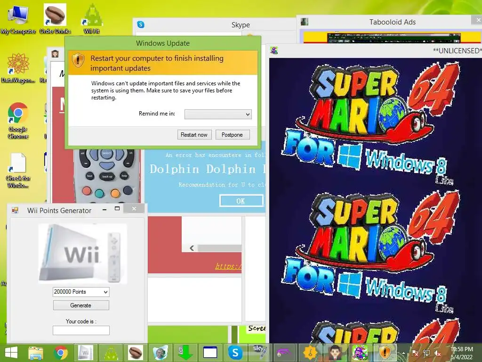Open File Explorer from the taskbar
The image size is (482, 362).
(x=36, y=353)
